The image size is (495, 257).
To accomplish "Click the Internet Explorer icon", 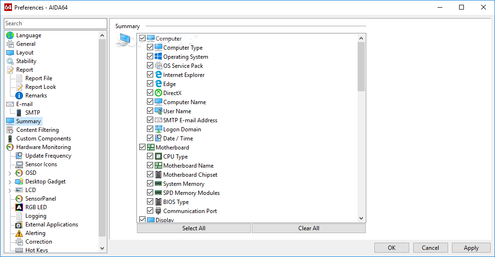I will click(x=158, y=75).
